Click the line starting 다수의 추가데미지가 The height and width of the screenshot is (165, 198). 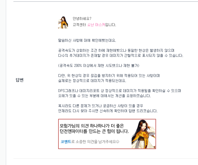[x=121, y=56]
